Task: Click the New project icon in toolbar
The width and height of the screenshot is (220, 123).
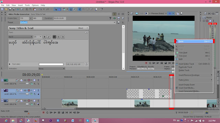Action: coord(2,9)
